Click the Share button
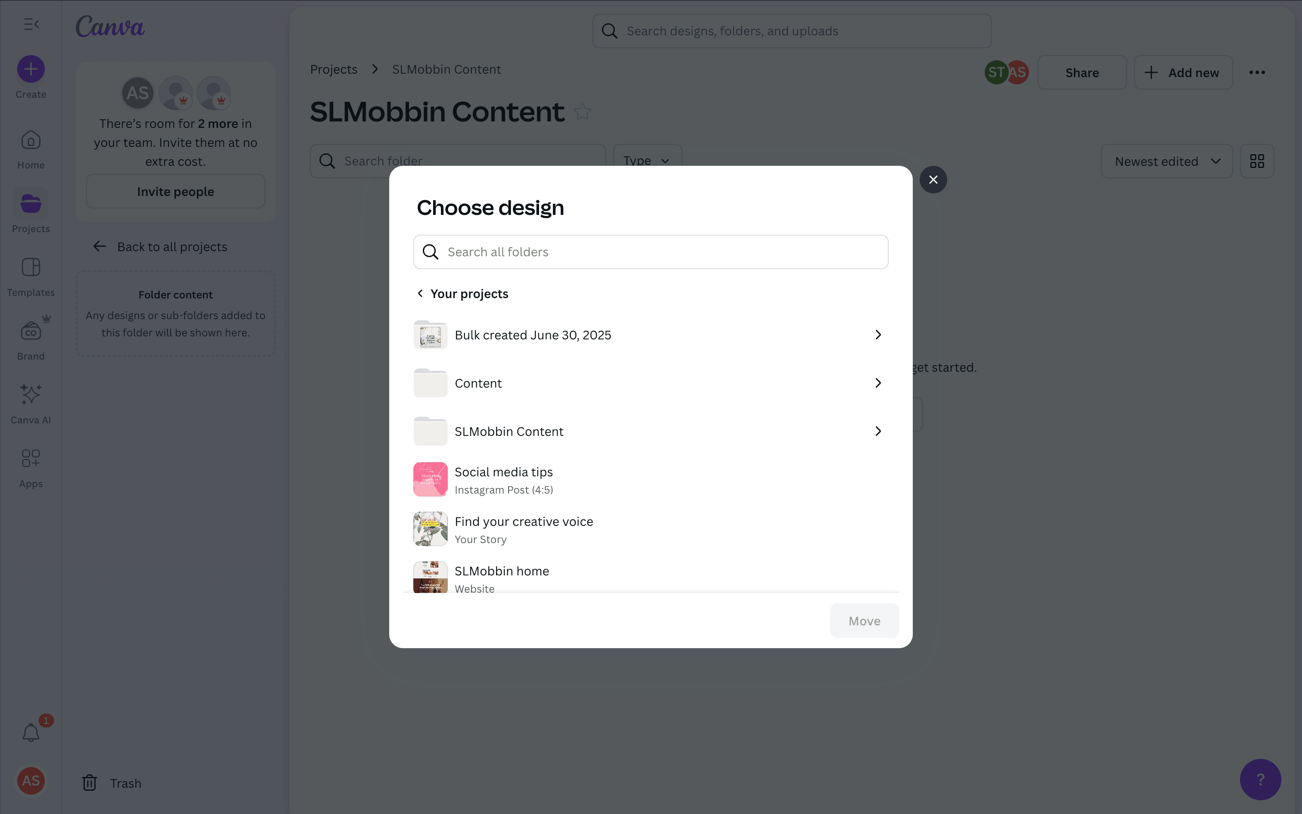Screen dimensions: 1302x814 click(x=1082, y=73)
